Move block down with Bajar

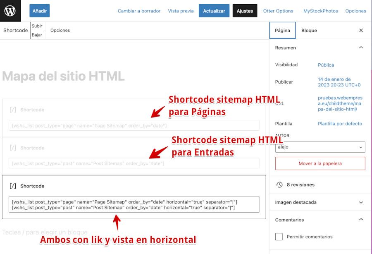(x=37, y=35)
